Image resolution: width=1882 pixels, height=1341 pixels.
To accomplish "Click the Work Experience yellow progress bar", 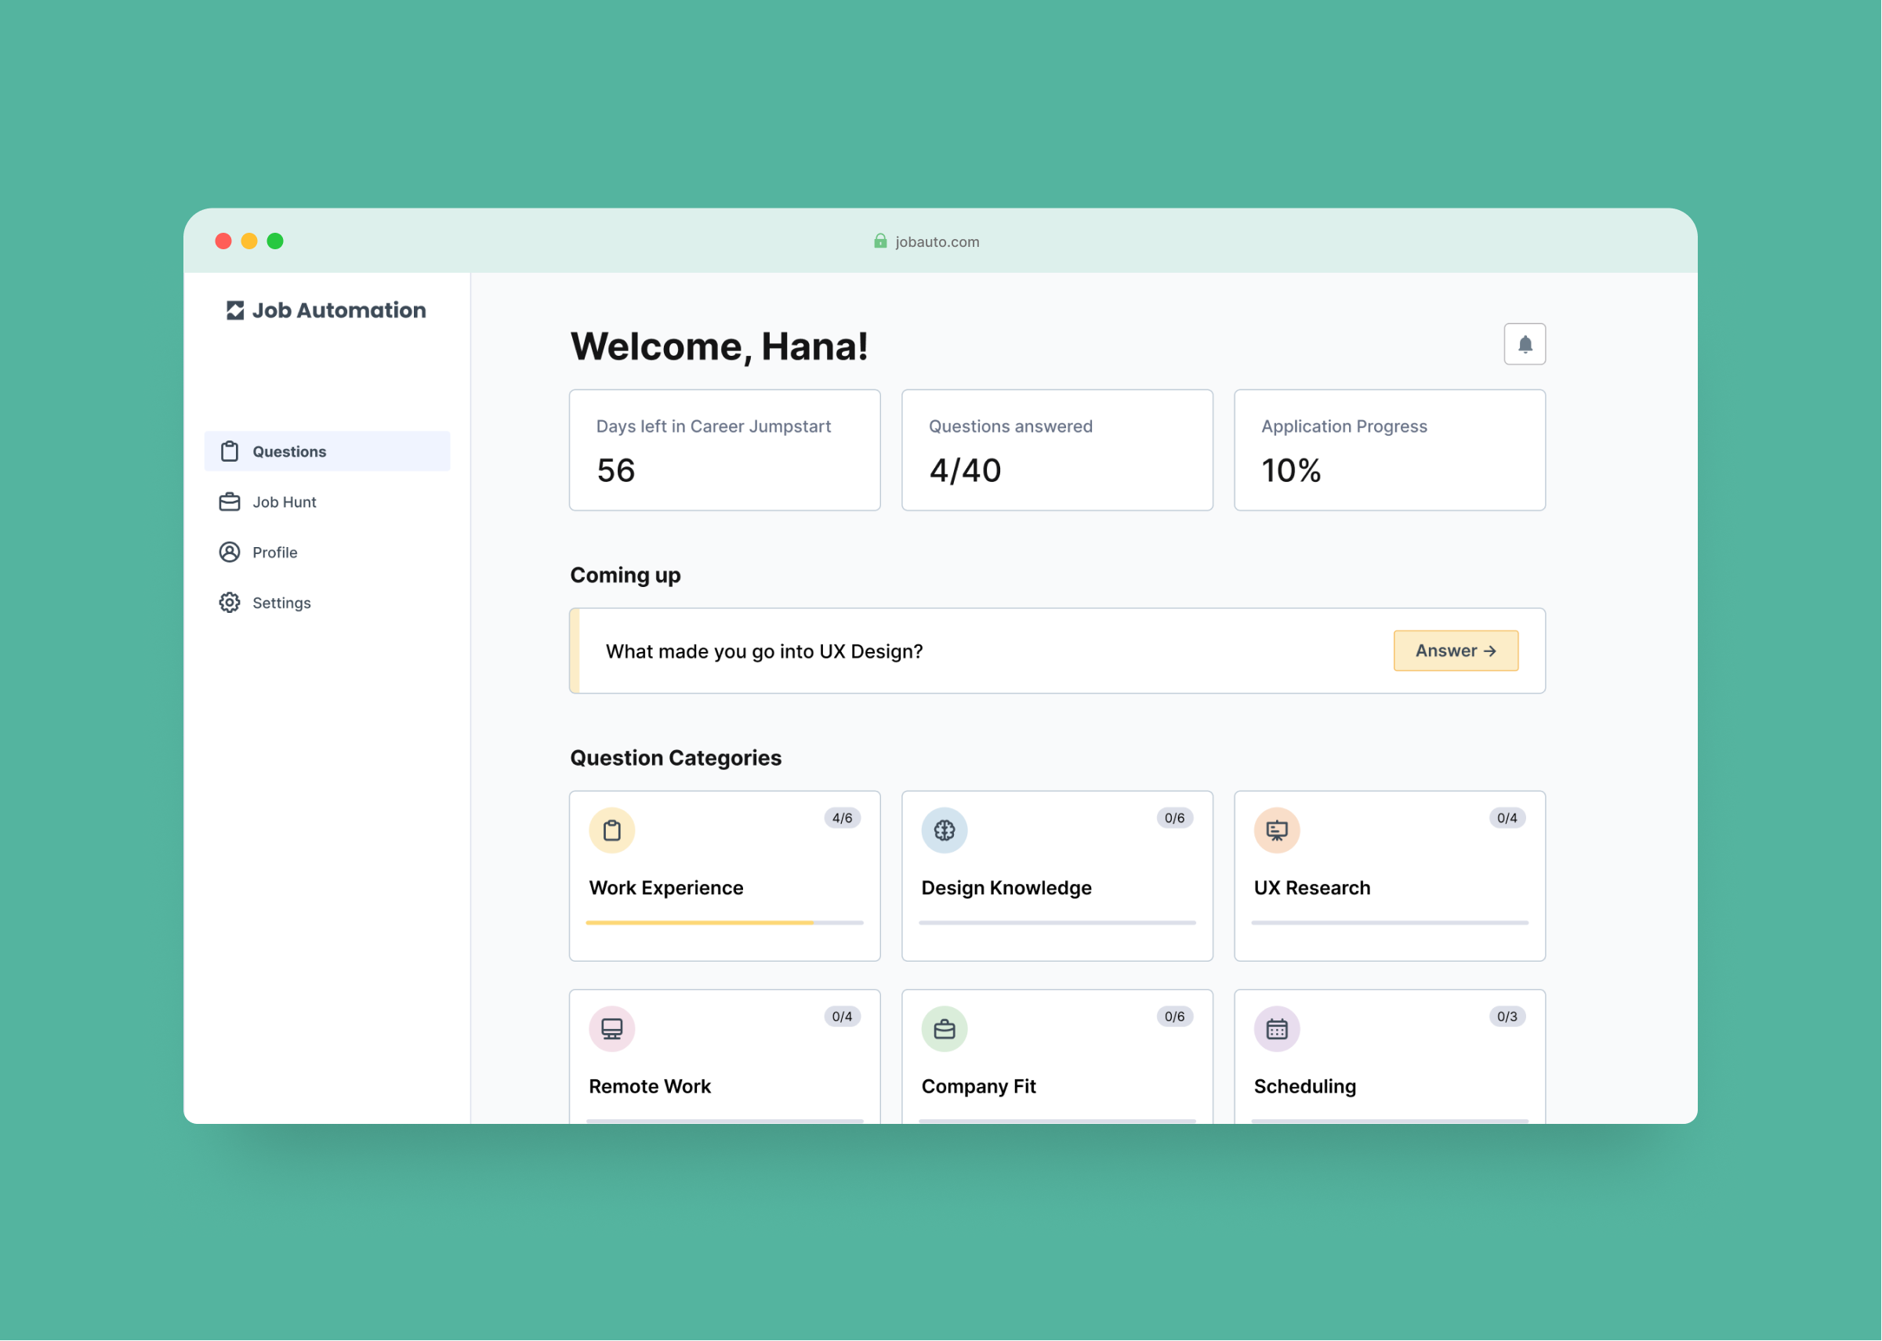I will click(x=699, y=922).
